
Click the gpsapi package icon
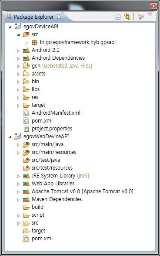click(34, 42)
